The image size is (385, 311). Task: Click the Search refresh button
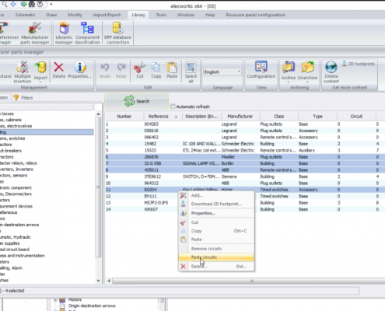click(x=137, y=101)
